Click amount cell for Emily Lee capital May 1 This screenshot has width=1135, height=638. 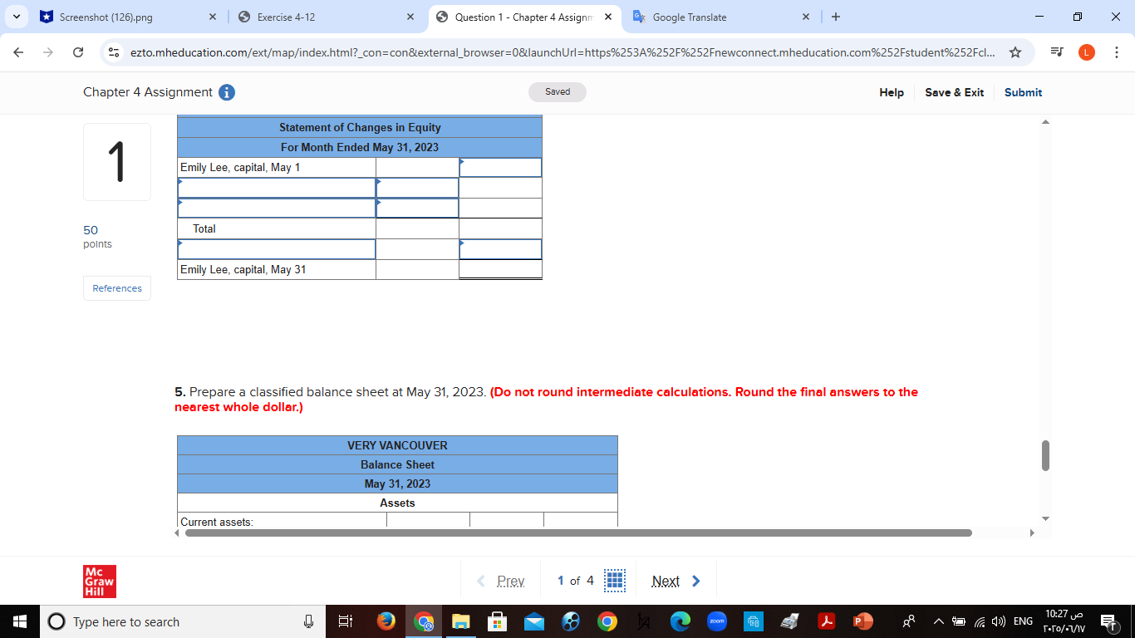500,168
